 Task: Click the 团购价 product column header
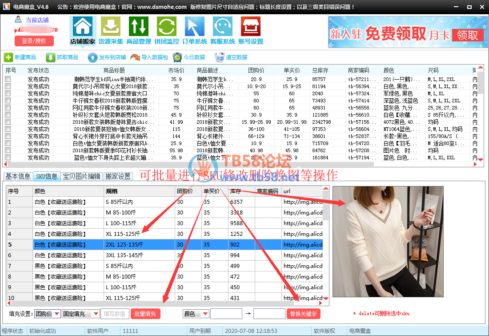256,71
